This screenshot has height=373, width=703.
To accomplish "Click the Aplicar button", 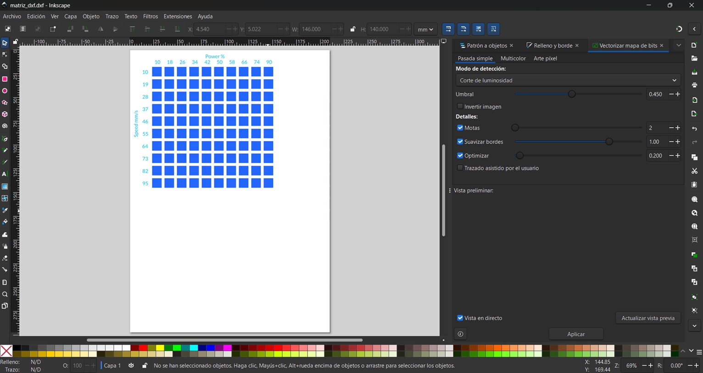I will [x=575, y=334].
